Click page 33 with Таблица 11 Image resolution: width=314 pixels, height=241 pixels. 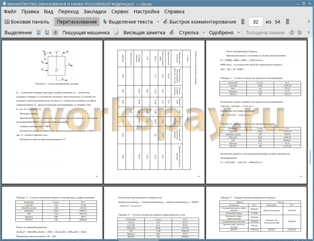click(x=256, y=112)
